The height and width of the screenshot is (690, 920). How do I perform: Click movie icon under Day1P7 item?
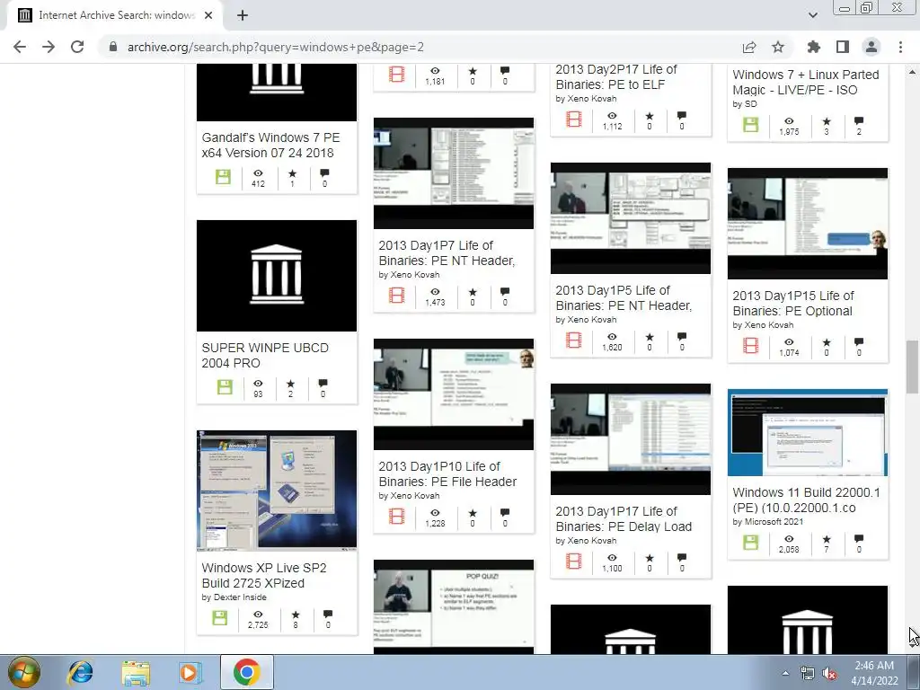[x=396, y=295]
